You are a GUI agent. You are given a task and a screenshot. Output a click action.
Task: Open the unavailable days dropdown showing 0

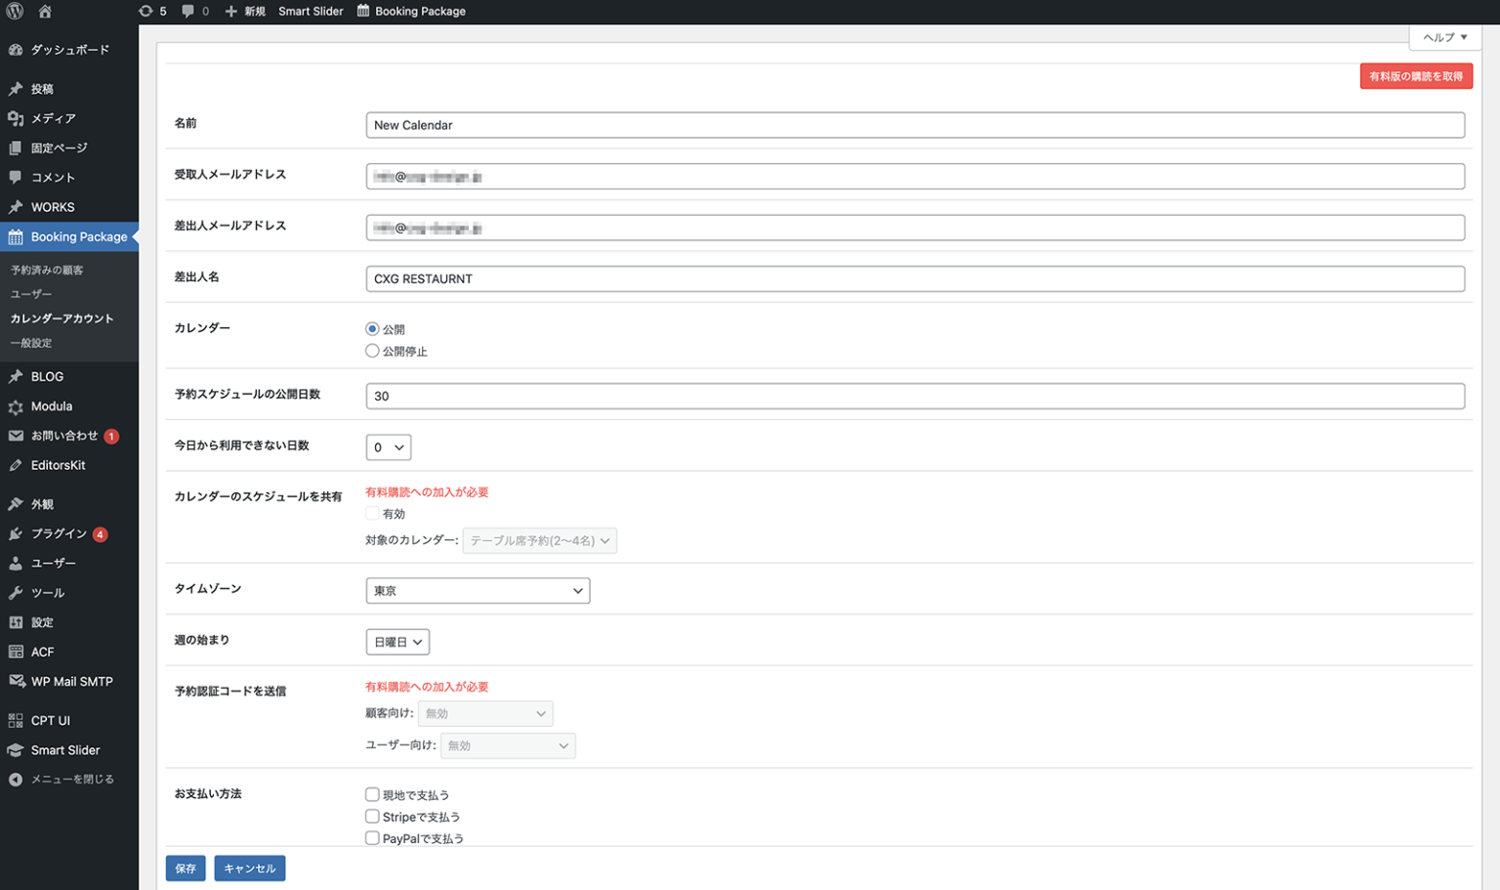click(388, 447)
